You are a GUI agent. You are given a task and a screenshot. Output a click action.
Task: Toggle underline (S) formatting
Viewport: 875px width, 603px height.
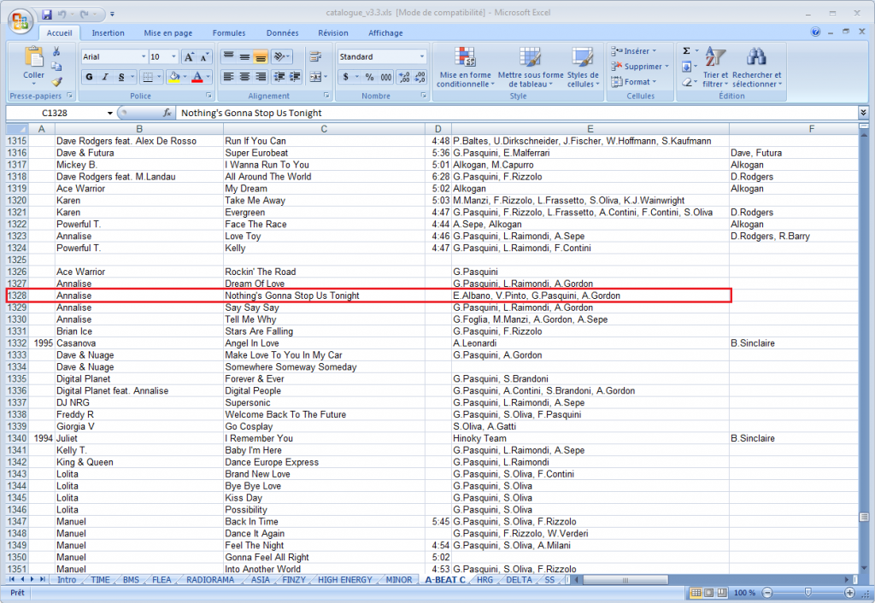121,76
